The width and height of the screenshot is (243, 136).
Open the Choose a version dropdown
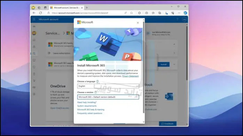click(108, 97)
